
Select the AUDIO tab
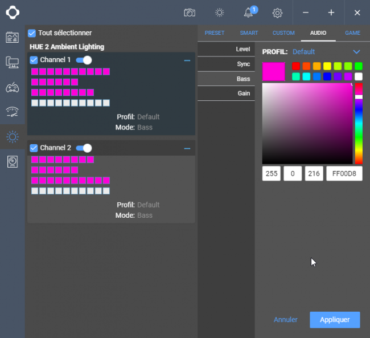pos(318,33)
